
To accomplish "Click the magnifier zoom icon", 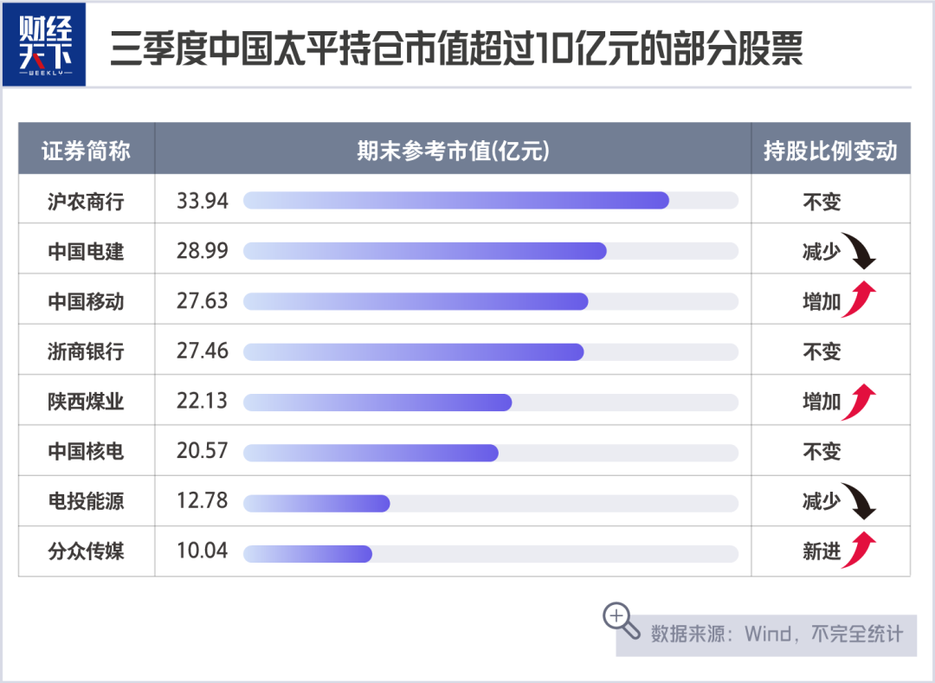I will 619,618.
